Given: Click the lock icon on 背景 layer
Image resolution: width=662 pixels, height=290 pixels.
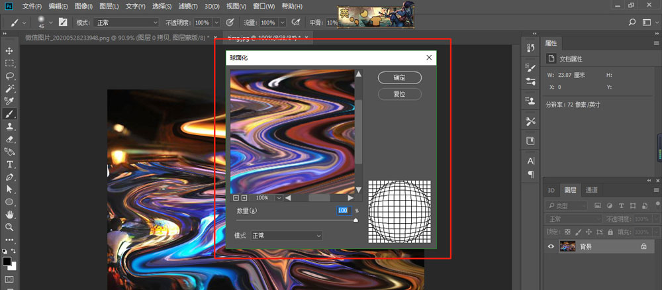Looking at the screenshot, I should [x=643, y=246].
